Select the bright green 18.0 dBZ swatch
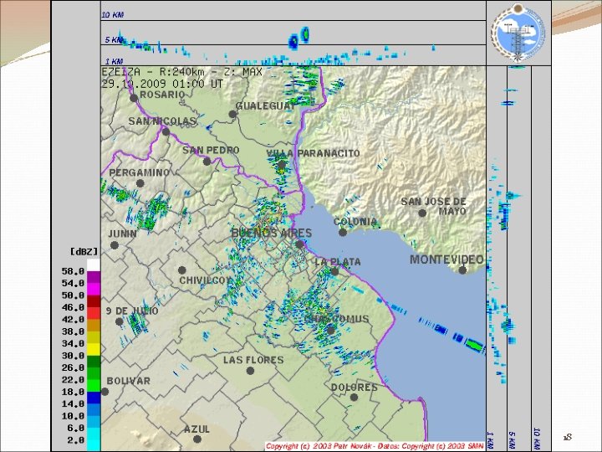 94,386
